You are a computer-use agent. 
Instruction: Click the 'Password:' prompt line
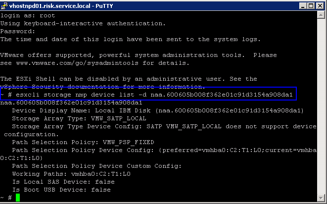(18, 31)
